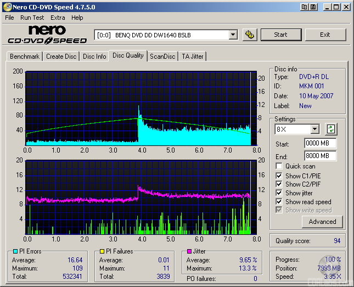The height and width of the screenshot is (287, 354).
Task: Uncheck the Show jitter checkbox
Action: (x=279, y=193)
